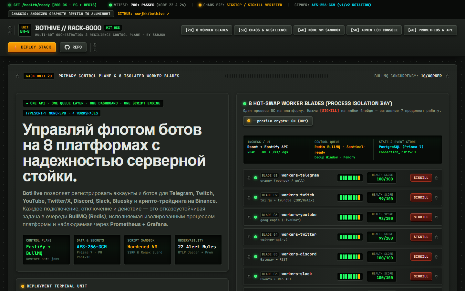This screenshot has height=291, width=465.
Task: Click the UNIT BH-8 badge
Action: [x=25, y=30]
